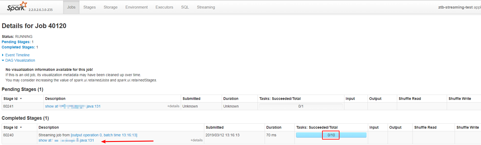Click the 0/1 pending tasks progress bar
The height and width of the screenshot is (145, 481).
(300, 106)
